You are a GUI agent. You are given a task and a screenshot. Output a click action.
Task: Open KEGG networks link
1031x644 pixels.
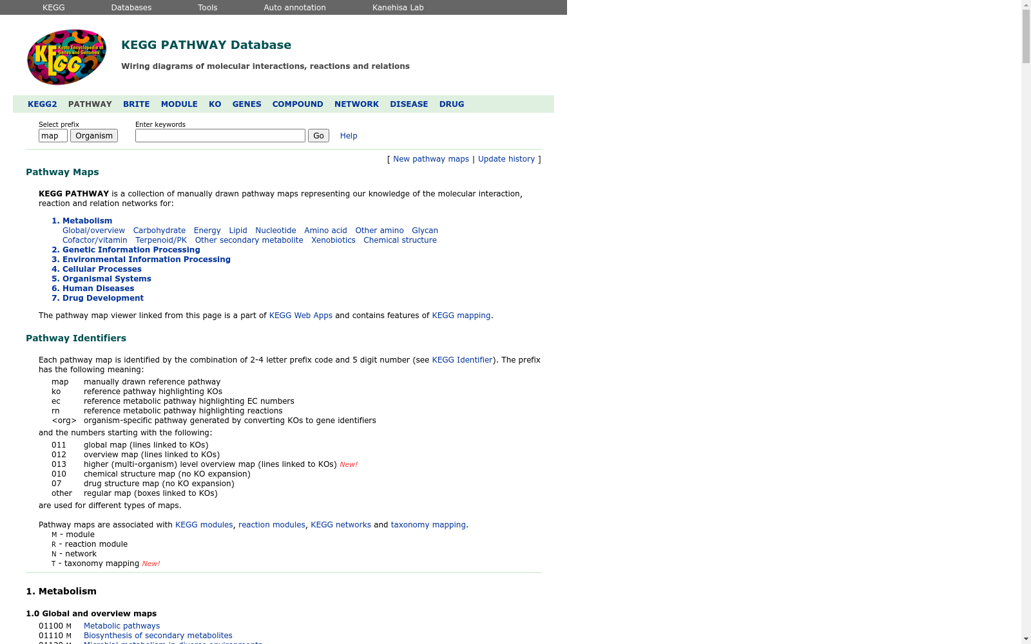(x=341, y=525)
